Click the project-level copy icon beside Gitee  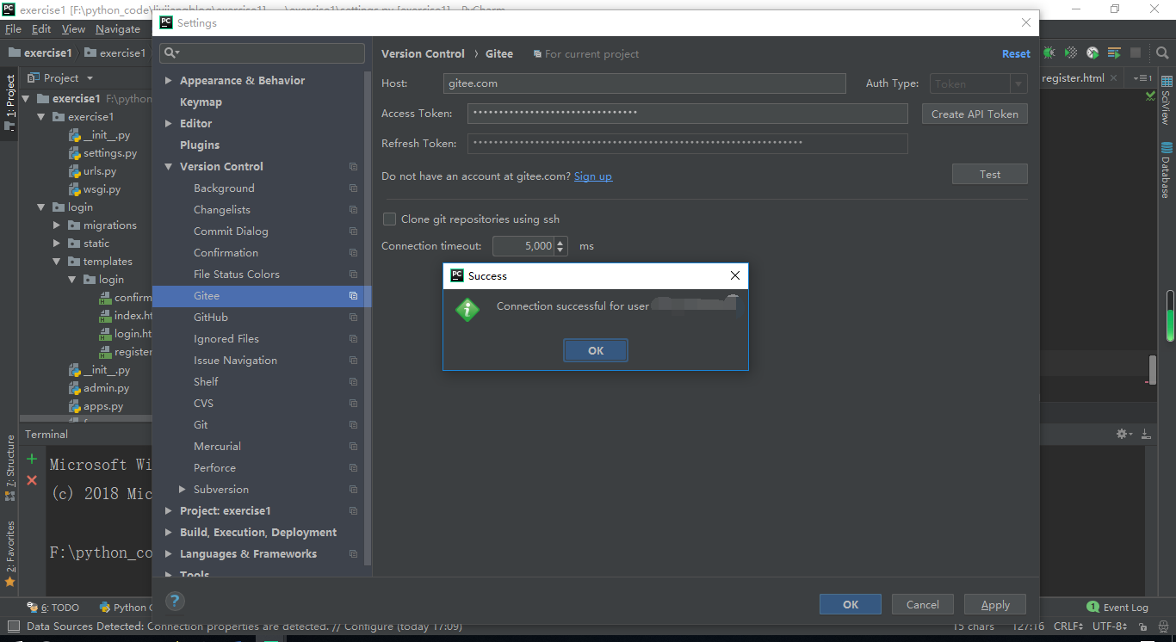(353, 296)
